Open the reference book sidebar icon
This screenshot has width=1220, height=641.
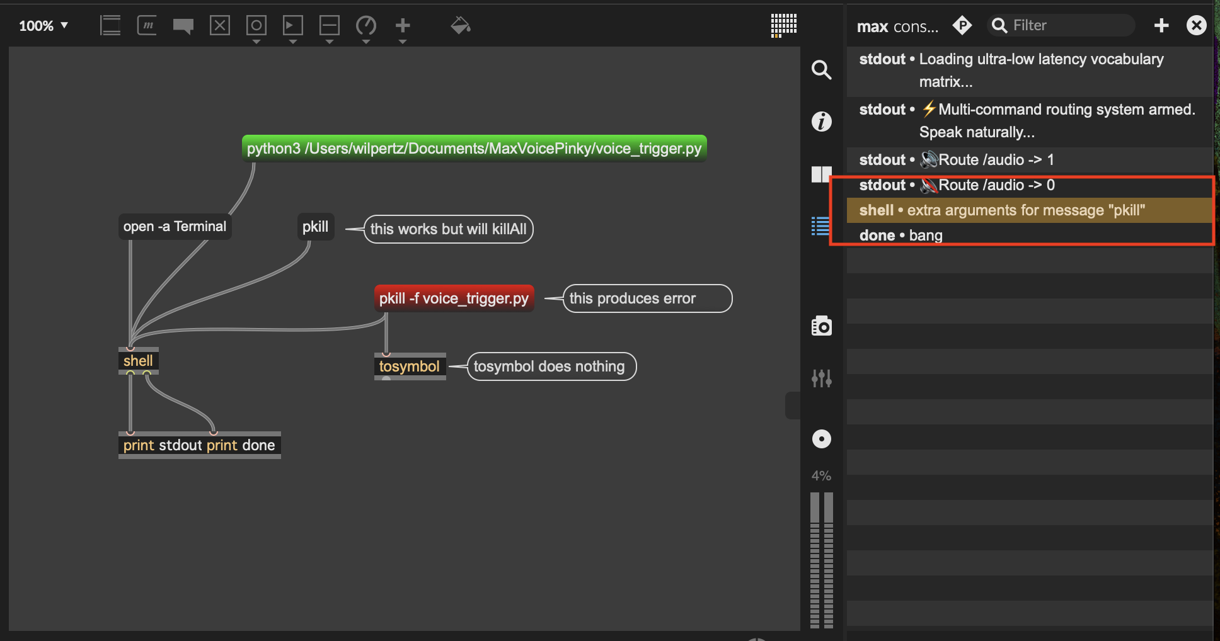(821, 174)
